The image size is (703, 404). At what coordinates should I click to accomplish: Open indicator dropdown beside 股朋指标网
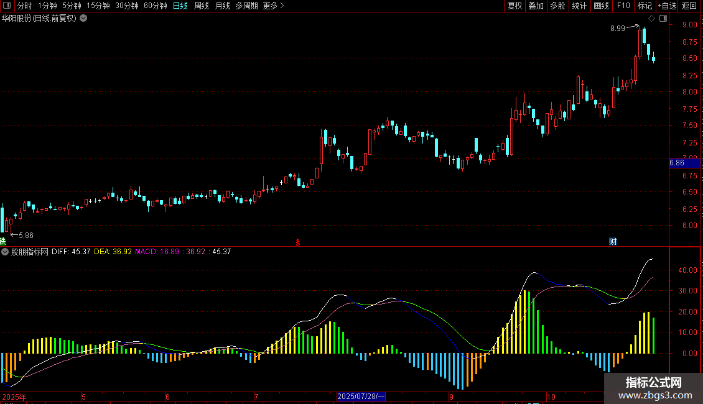(5, 252)
